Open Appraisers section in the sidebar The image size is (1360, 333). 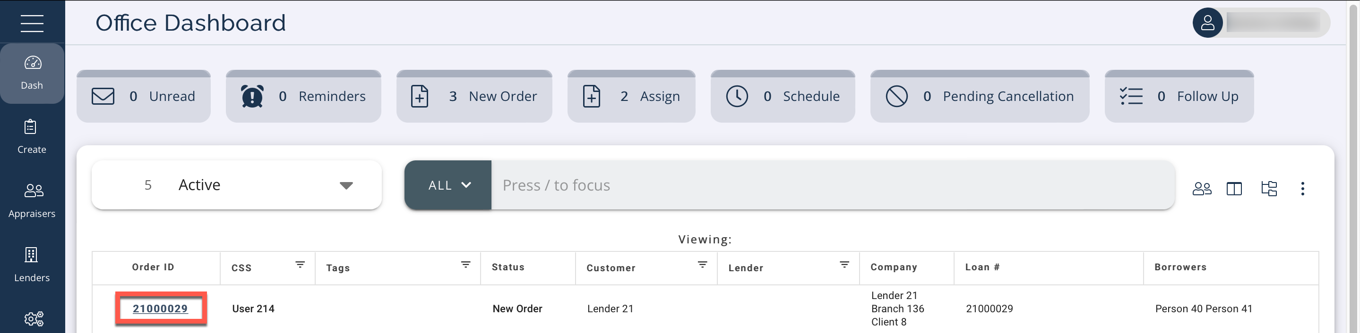pos(32,200)
